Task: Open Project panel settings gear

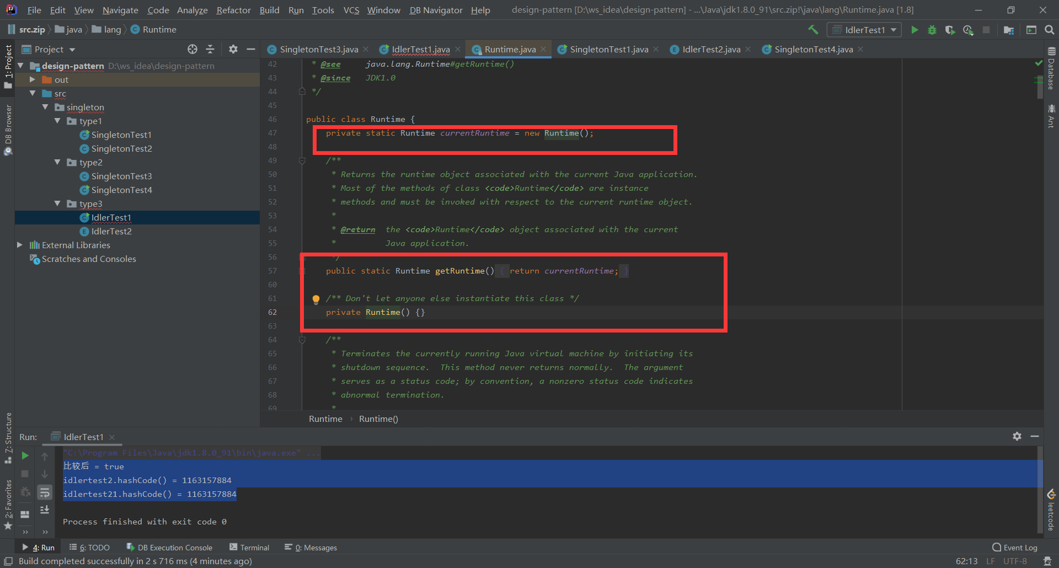Action: click(x=233, y=49)
